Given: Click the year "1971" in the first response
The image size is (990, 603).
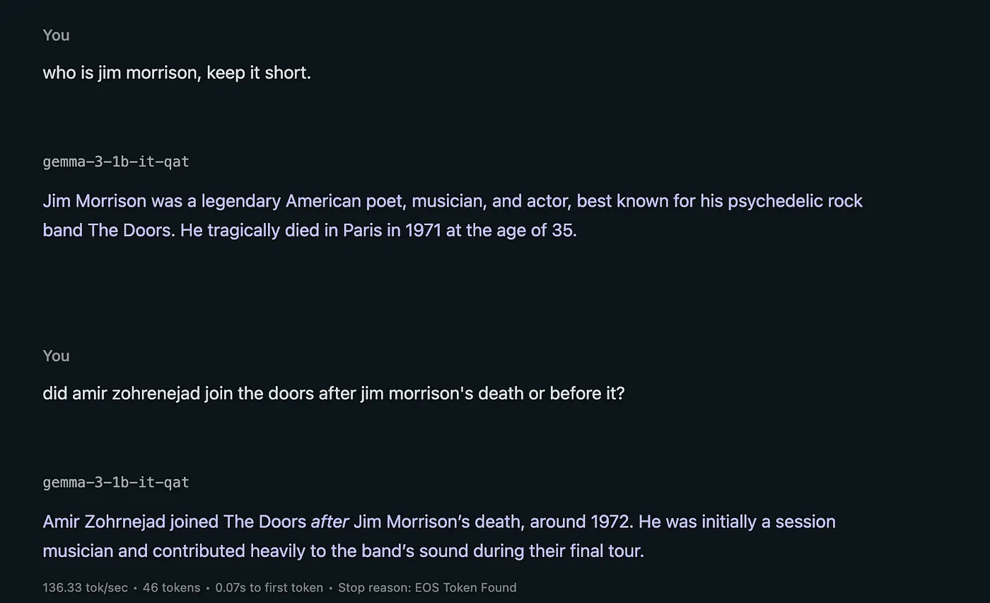Looking at the screenshot, I should click(x=423, y=230).
